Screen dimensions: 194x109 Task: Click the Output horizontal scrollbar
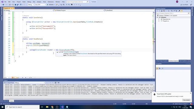click(x=64, y=99)
